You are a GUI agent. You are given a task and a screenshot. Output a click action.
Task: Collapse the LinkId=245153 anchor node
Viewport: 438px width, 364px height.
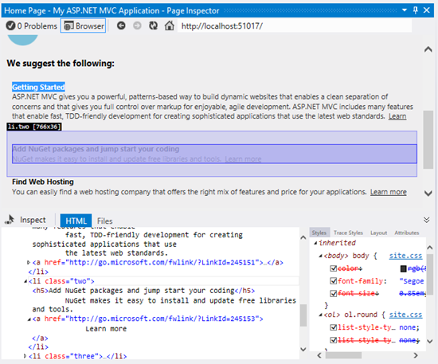pos(29,319)
